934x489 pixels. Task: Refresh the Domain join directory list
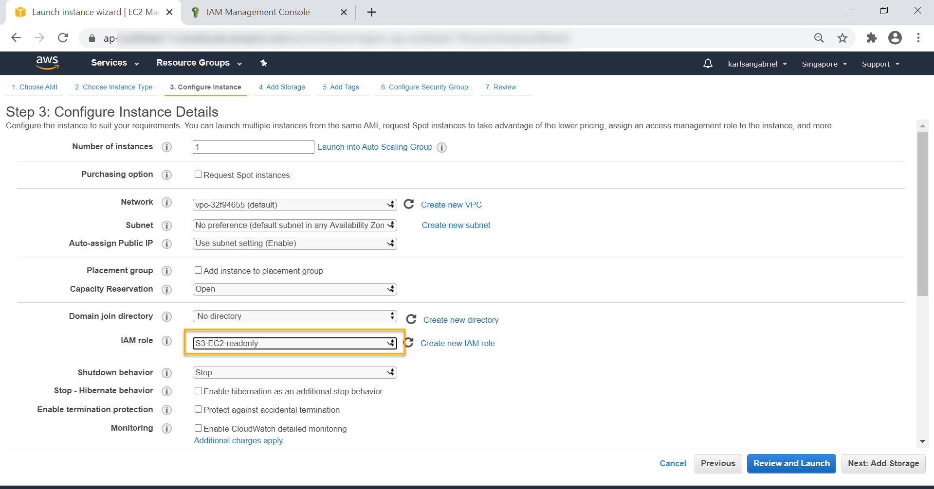pos(411,319)
